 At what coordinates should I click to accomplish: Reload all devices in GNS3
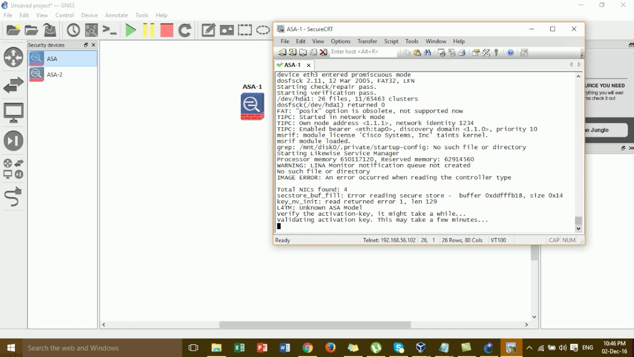[x=185, y=30]
